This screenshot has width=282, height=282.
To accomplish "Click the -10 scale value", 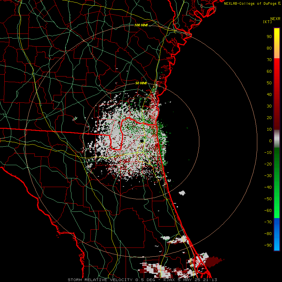I will click(268, 153).
